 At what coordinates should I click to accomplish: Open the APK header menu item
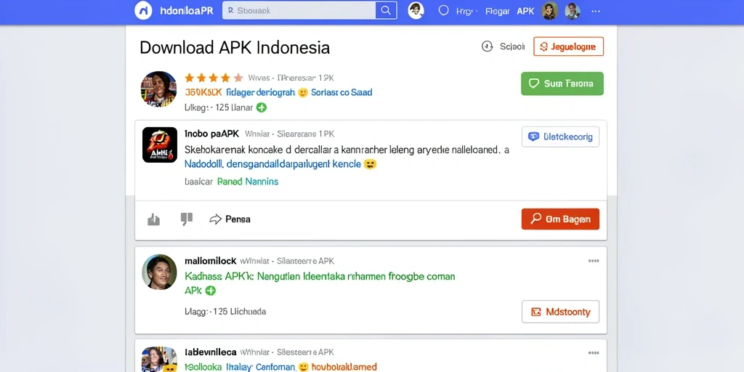[x=525, y=10]
